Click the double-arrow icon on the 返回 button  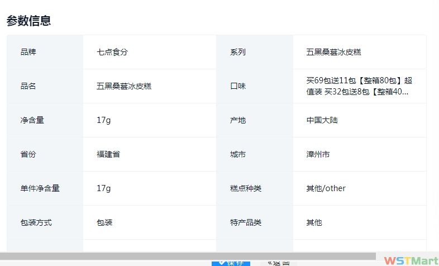pyautogui.click(x=270, y=263)
